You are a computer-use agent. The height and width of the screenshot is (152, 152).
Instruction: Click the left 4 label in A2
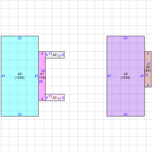click(47, 55)
